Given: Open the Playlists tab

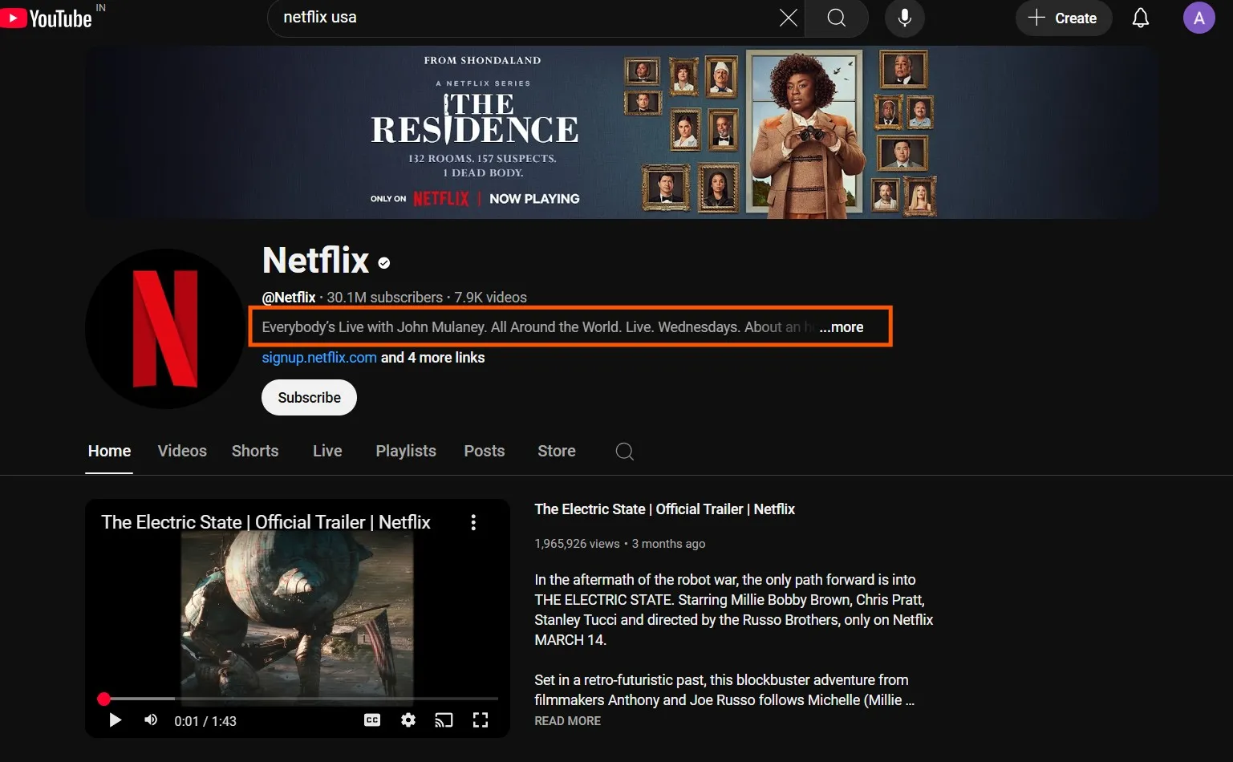Looking at the screenshot, I should [405, 451].
